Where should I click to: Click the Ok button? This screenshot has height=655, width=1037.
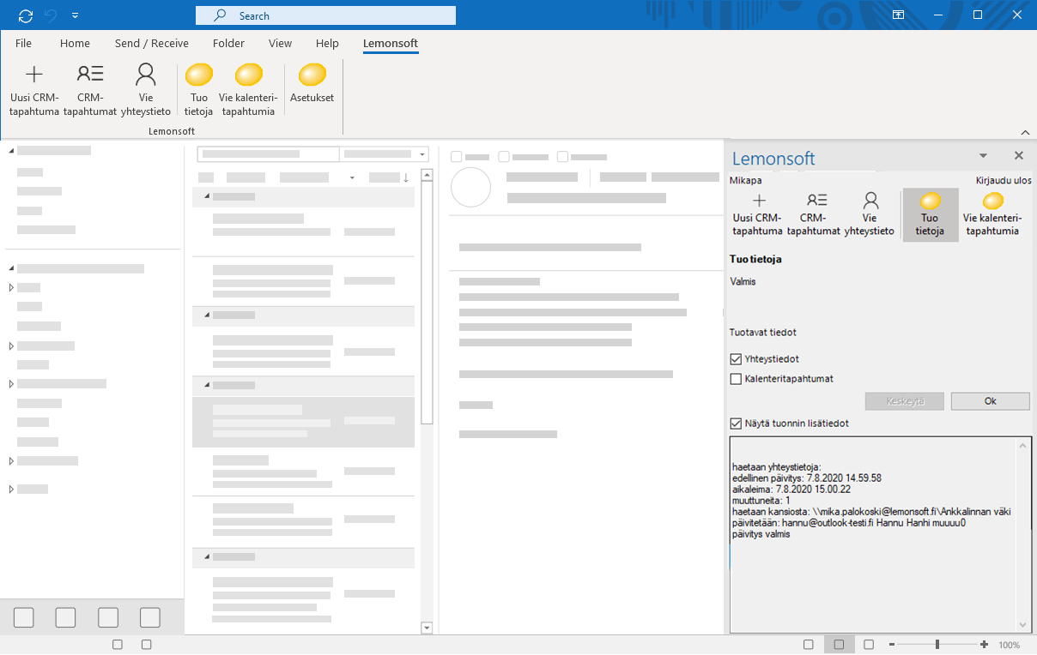(x=990, y=401)
